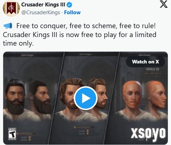This screenshot has width=171, height=145.
Task: Click the megaphone emoji in the tweet
Action: coord(8,26)
